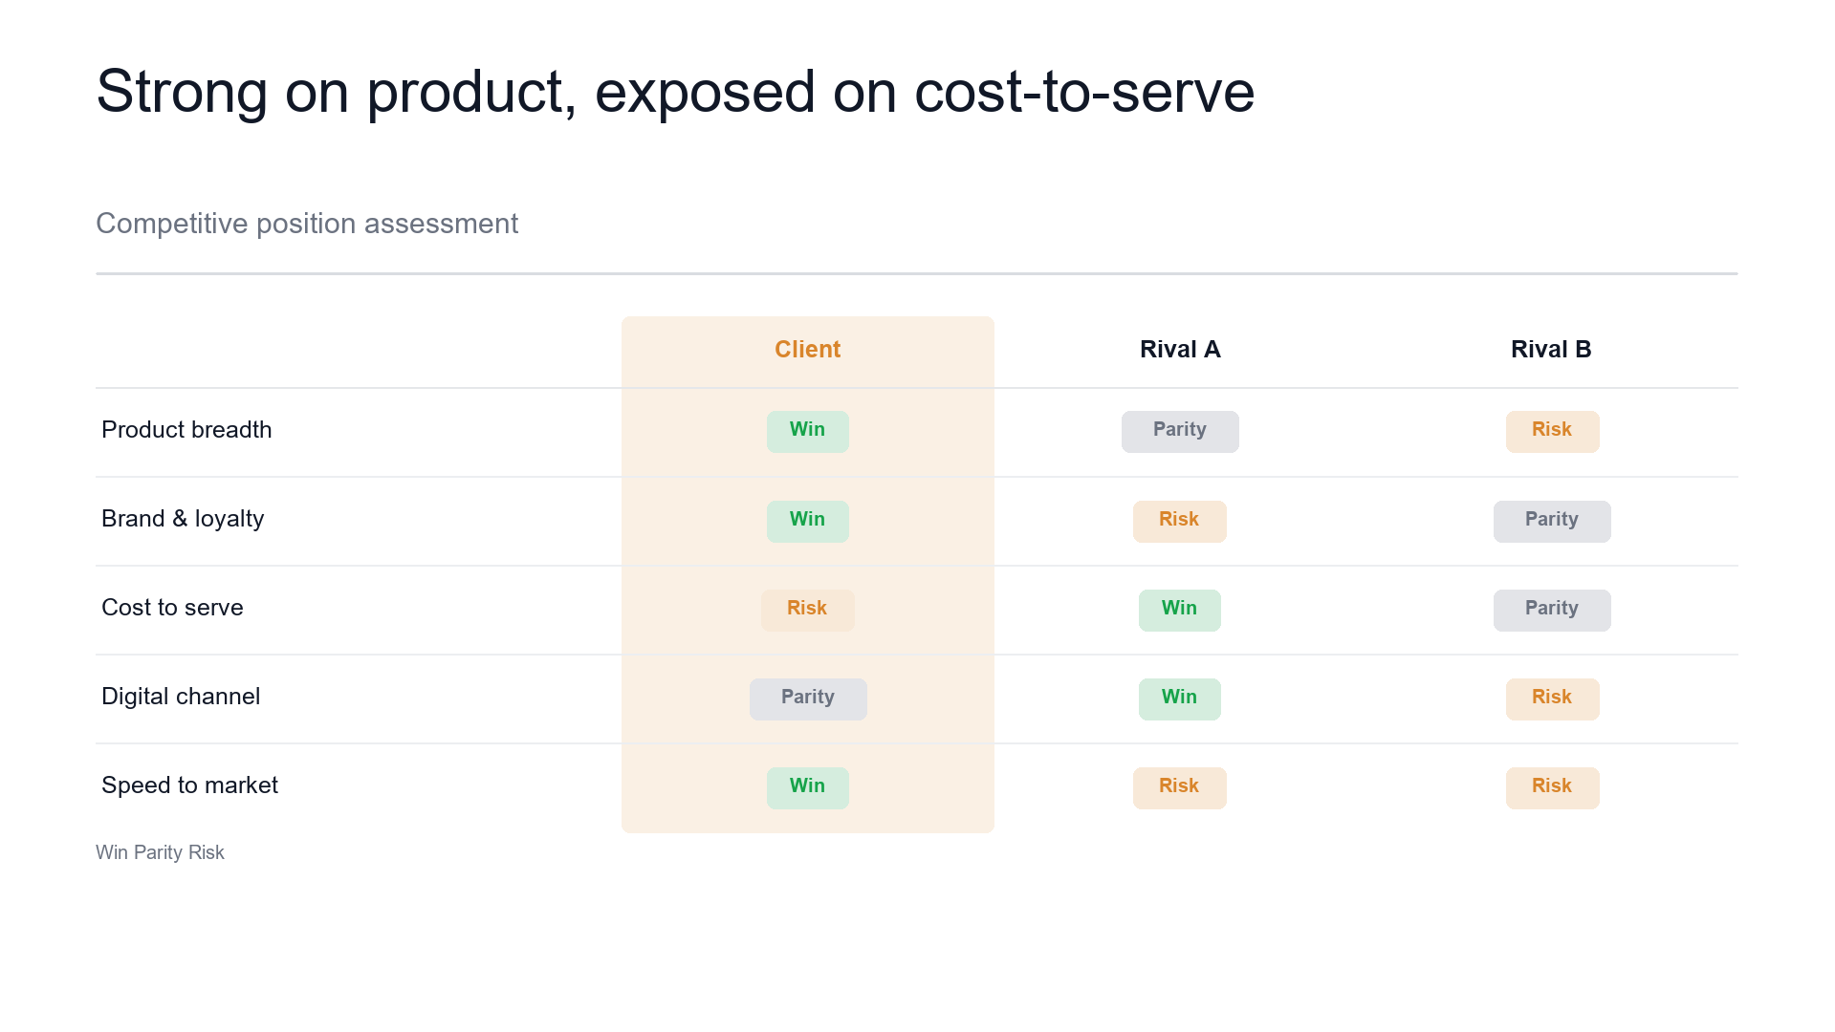Click the 'Competitive position assessment' subtitle
Screen dimensions: 1835x1032
pyautogui.click(x=307, y=224)
